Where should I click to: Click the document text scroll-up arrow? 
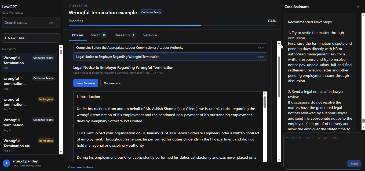coord(265,94)
